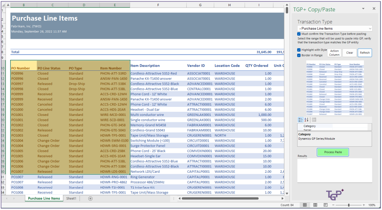Toggle Highlight with Style checkbox
The height and width of the screenshot is (210, 382).
coord(299,50)
